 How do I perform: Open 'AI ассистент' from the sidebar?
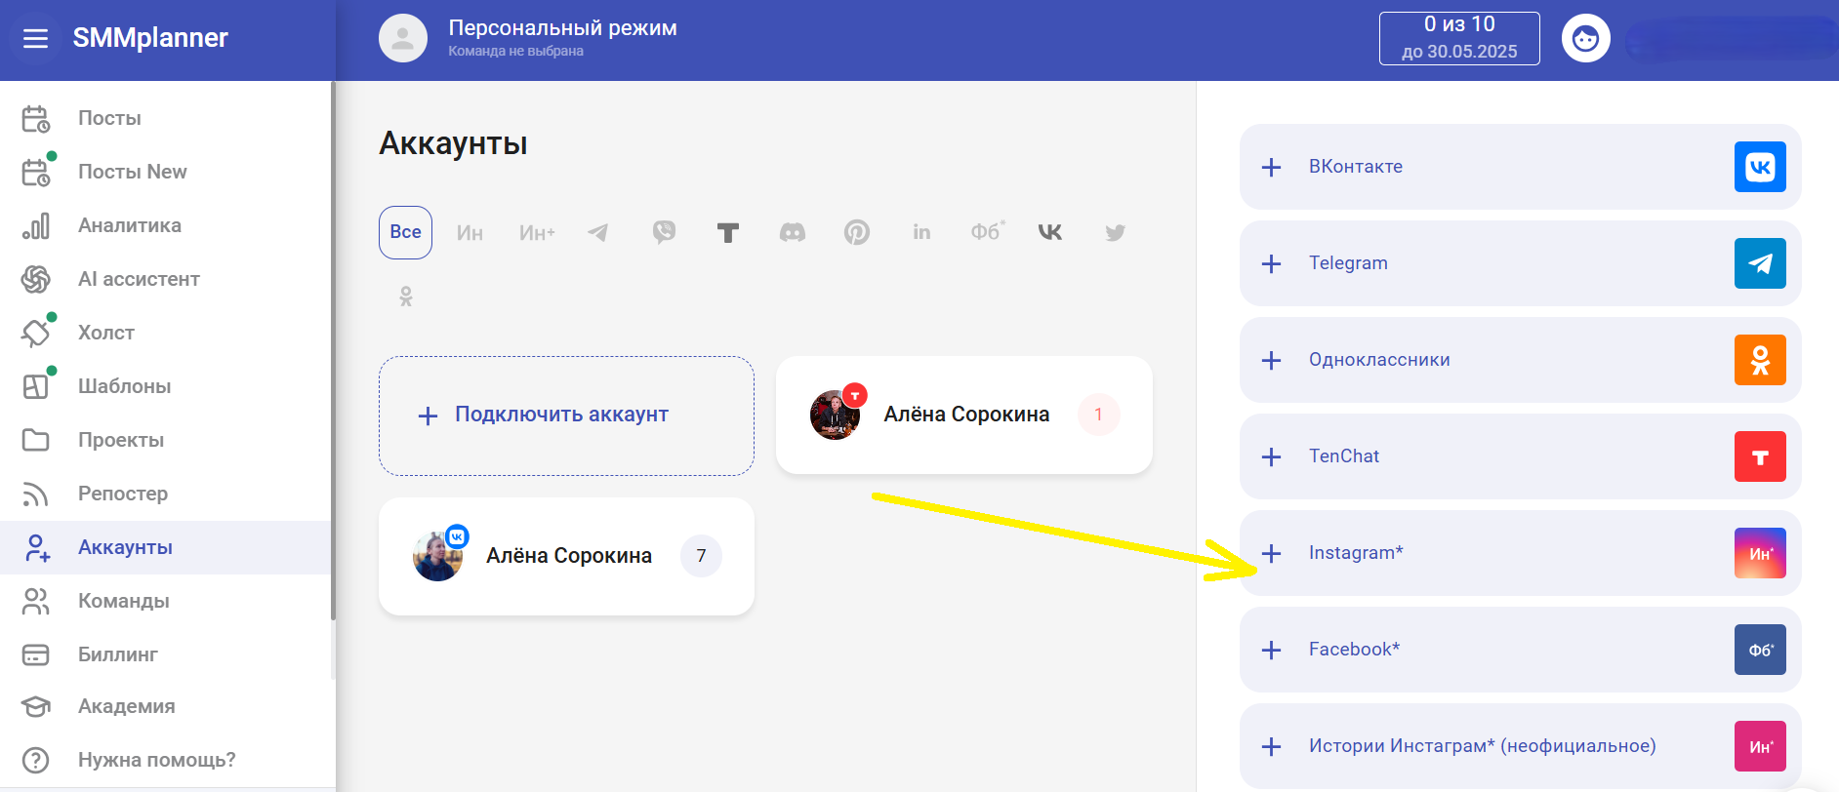(139, 279)
